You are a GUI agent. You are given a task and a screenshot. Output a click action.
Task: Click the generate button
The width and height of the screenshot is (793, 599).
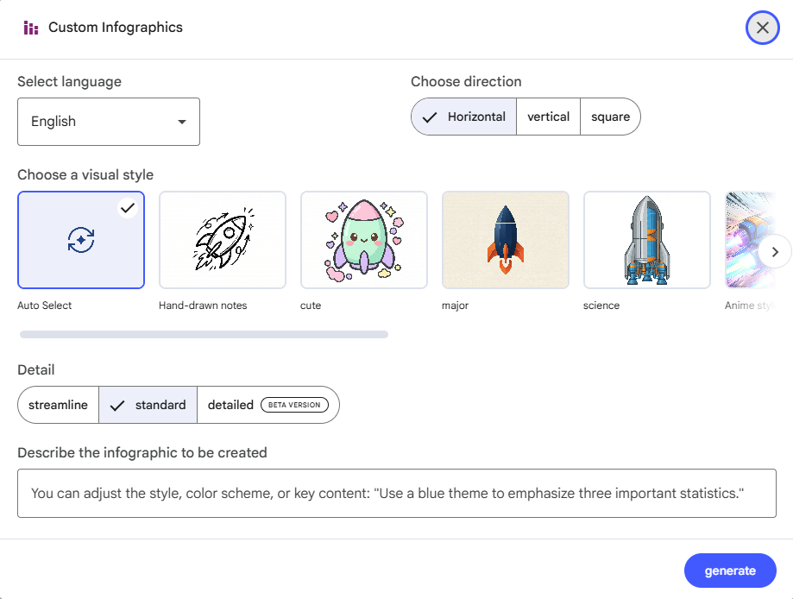[x=730, y=571]
